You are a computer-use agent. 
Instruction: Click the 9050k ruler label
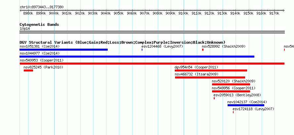click(119, 14)
